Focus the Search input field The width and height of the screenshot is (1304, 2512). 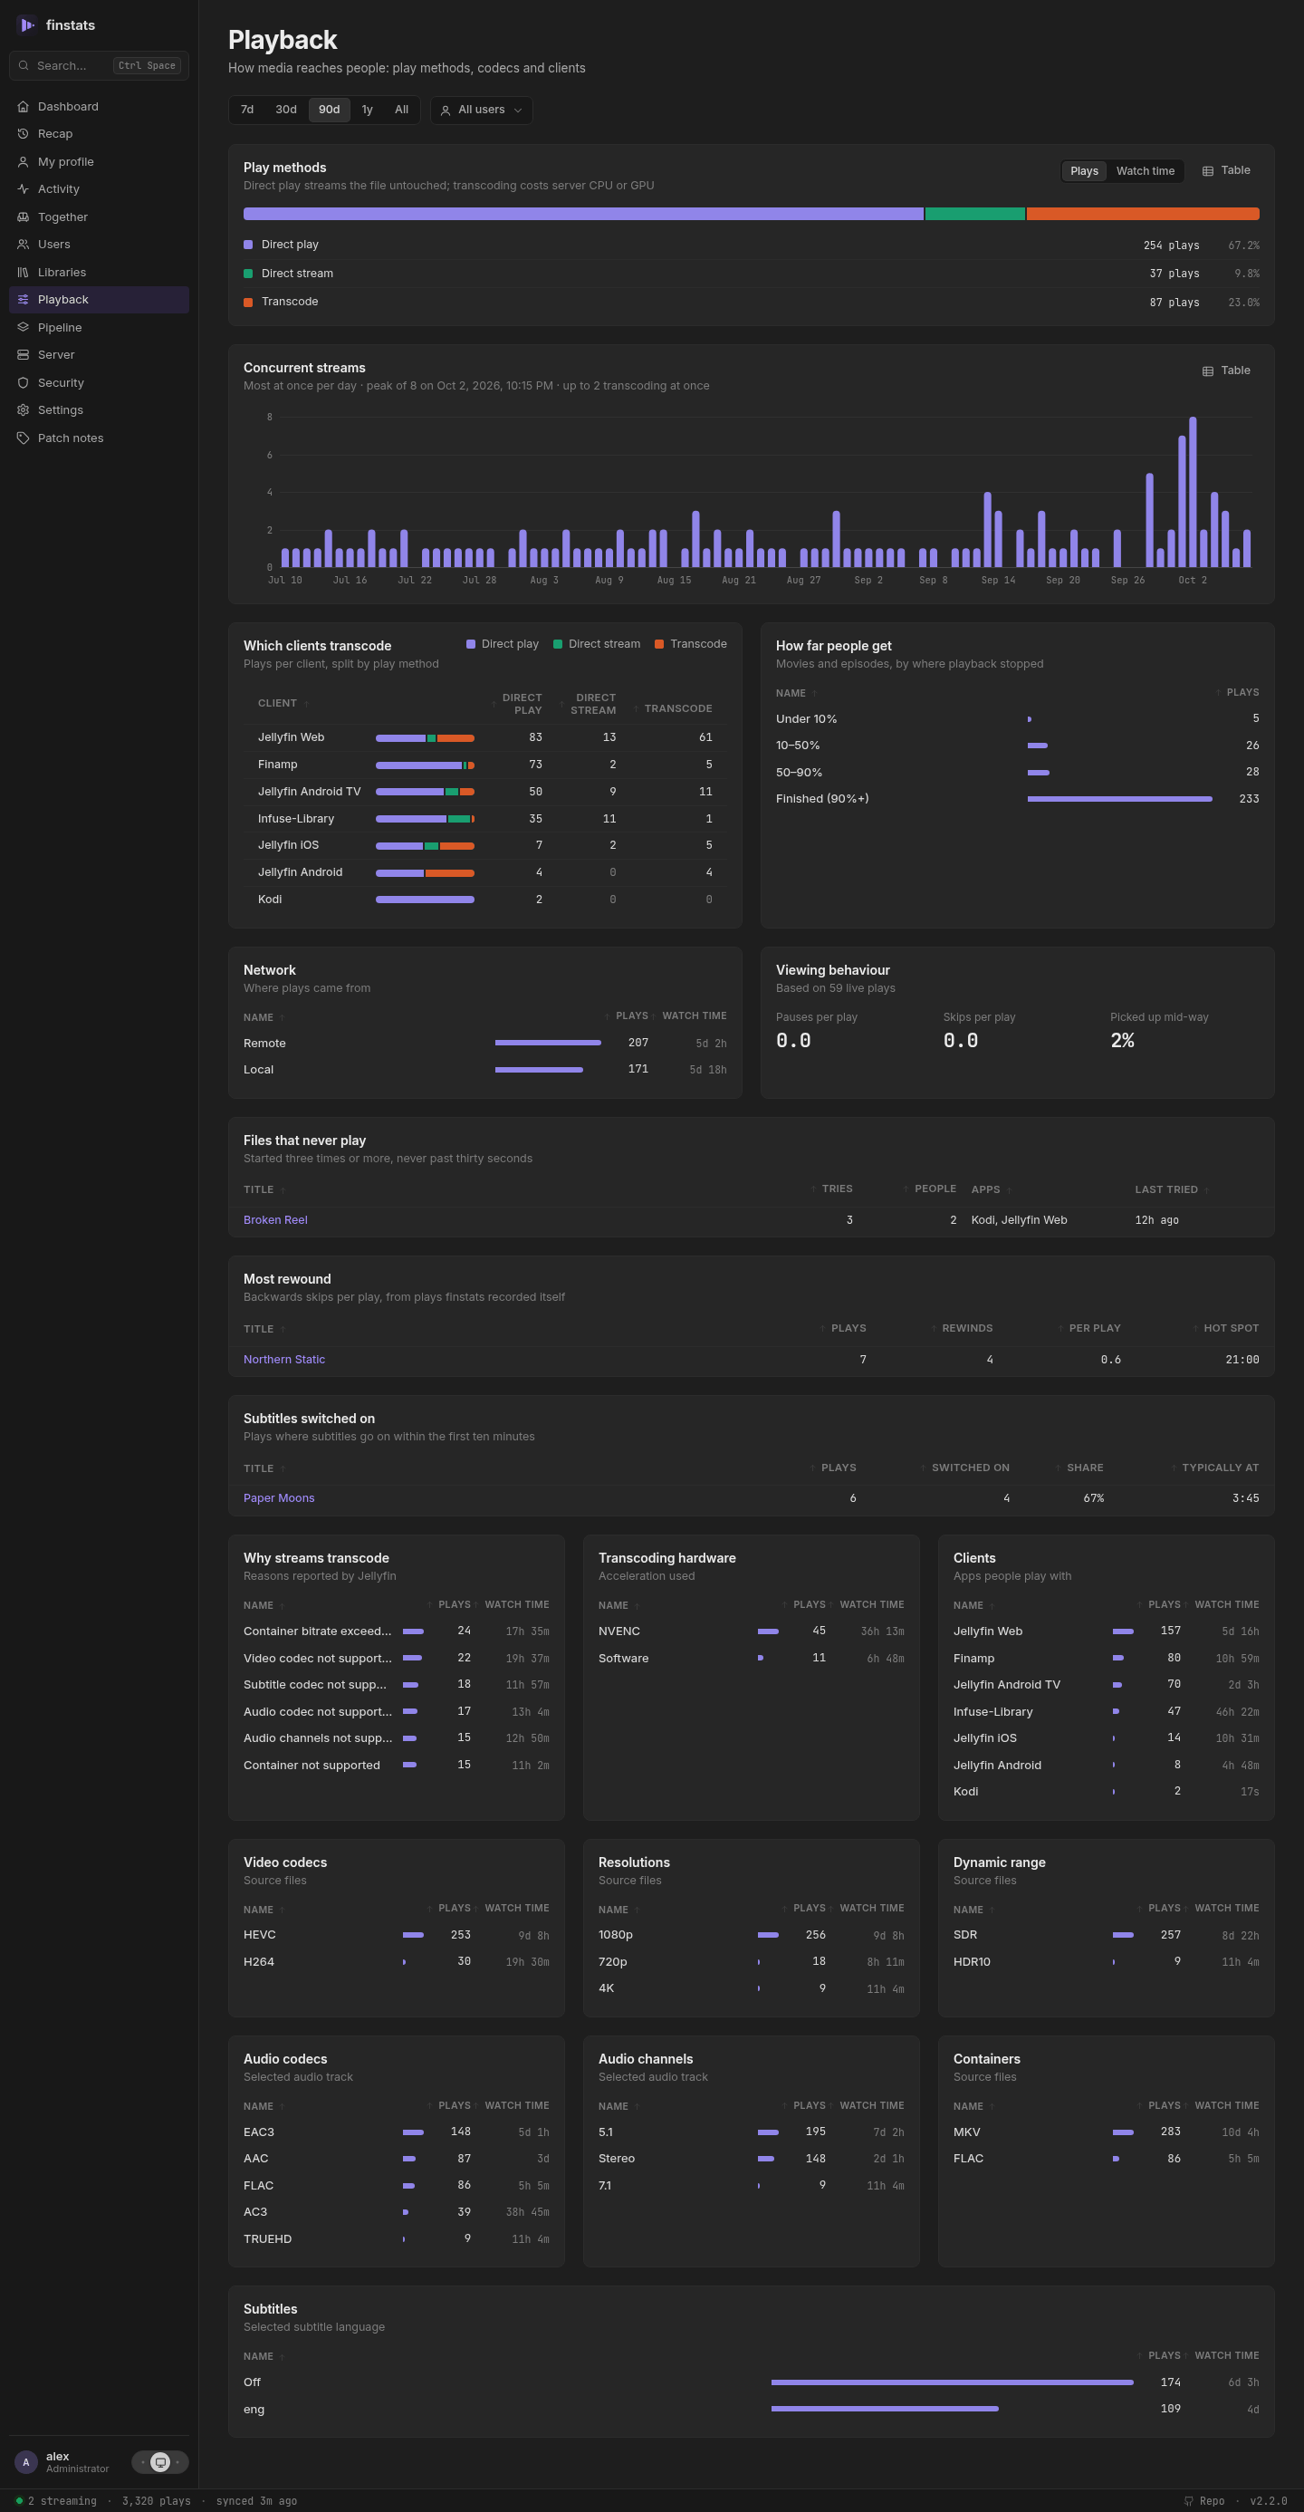(99, 65)
